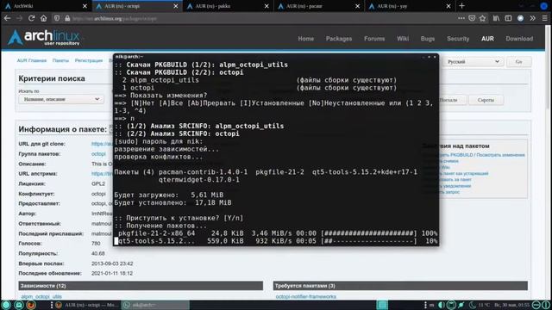552x310 pixels.
Task: Open the Firefox library icon
Action: coord(496,18)
